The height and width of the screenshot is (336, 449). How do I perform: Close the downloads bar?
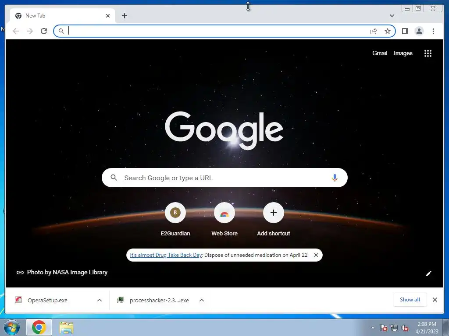[435, 299]
